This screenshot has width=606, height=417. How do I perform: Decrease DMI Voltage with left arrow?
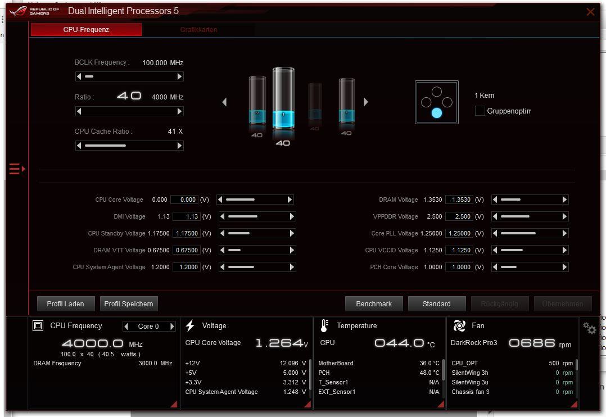(x=222, y=216)
